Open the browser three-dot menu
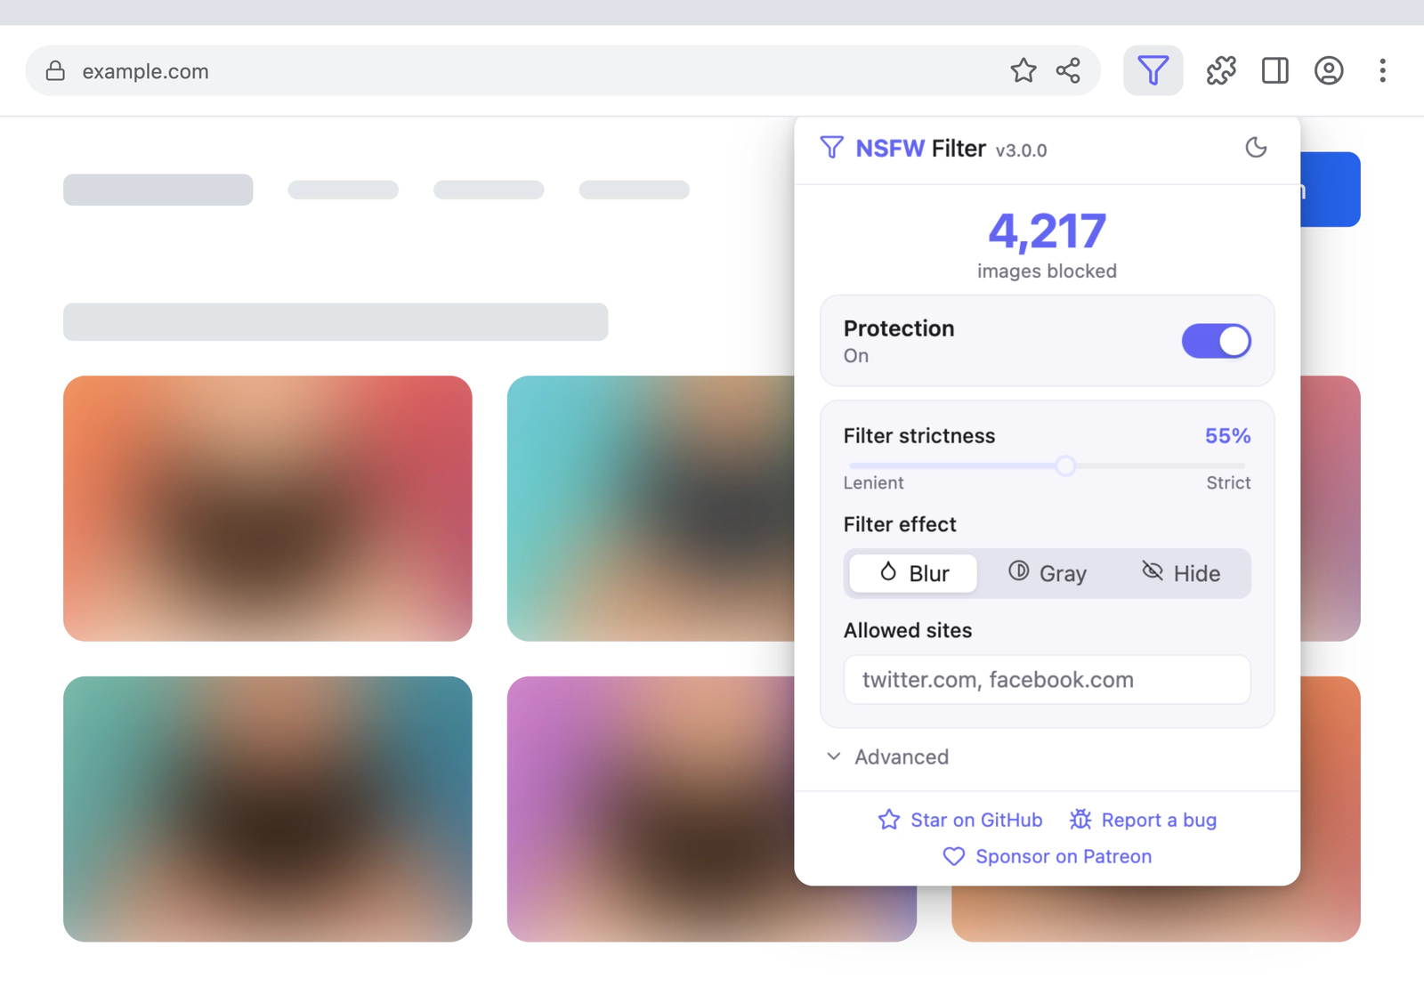 1382,70
